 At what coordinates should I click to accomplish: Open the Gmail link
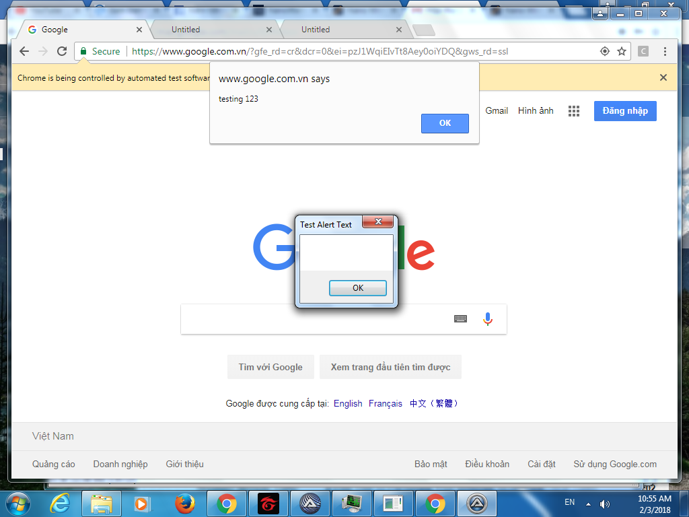pyautogui.click(x=497, y=111)
